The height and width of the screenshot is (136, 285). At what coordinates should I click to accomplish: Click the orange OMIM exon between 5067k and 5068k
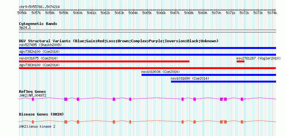tap(183, 122)
